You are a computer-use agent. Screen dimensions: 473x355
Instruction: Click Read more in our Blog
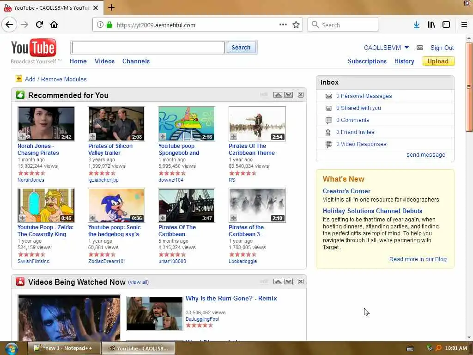tap(418, 259)
